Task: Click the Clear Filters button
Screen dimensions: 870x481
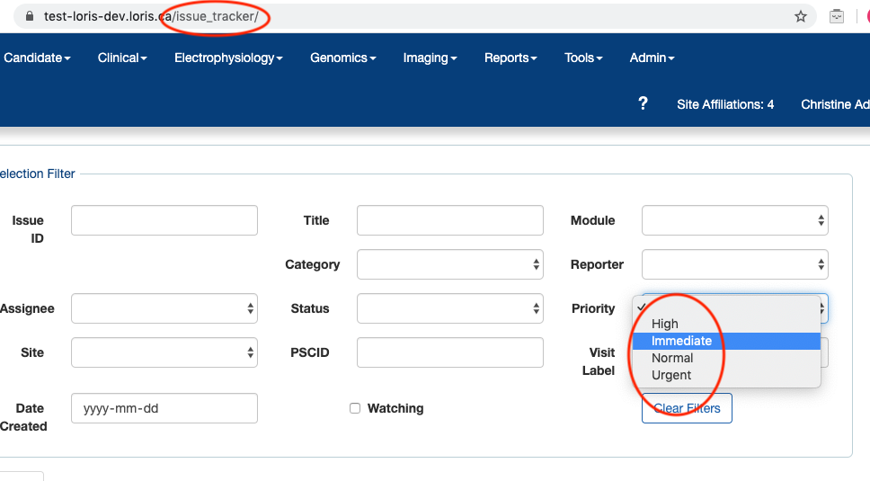Action: click(687, 408)
